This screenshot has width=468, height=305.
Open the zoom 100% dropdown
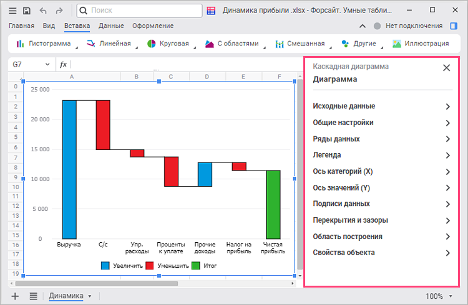pyautogui.click(x=442, y=296)
